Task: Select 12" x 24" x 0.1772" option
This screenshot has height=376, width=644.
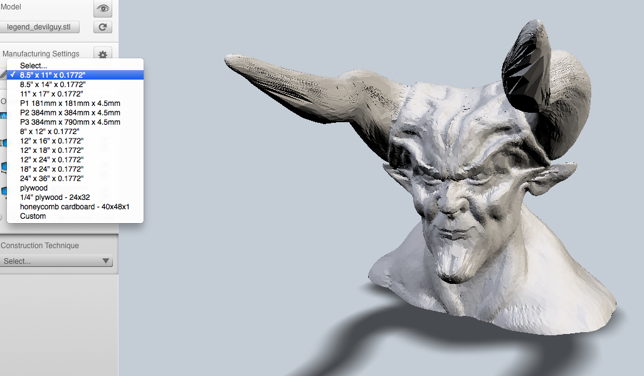Action: click(75, 160)
